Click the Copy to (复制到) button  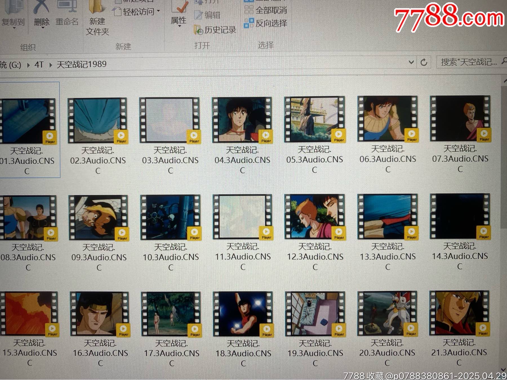point(13,14)
